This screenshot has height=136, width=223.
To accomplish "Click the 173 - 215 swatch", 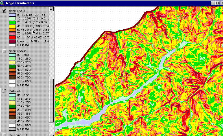I will pyautogui.click(x=12, y=99).
